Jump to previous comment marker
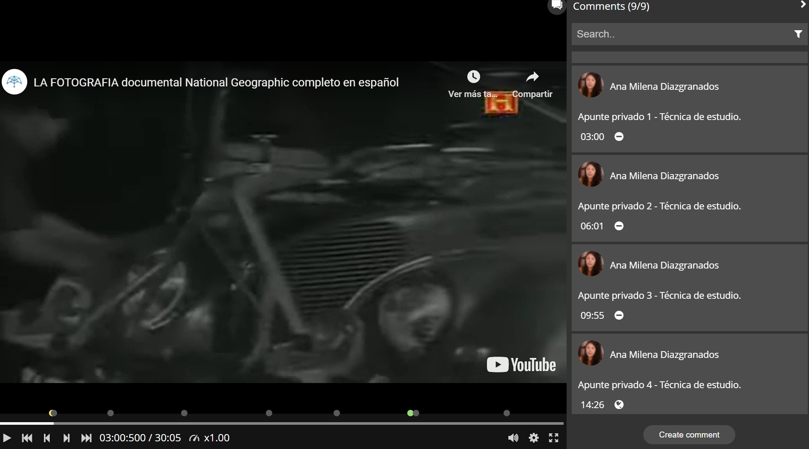 (27, 438)
